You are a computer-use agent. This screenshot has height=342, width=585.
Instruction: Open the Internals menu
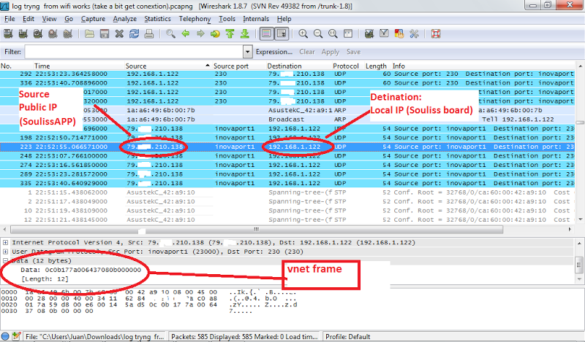(x=256, y=19)
